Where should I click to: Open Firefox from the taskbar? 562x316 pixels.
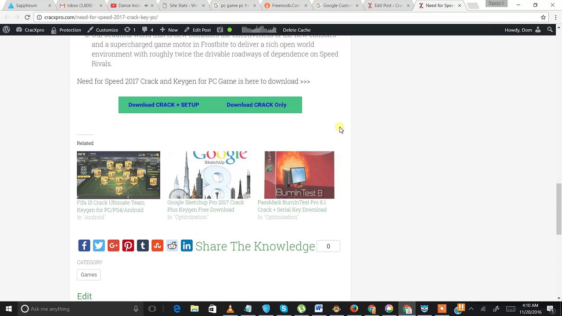click(354, 309)
